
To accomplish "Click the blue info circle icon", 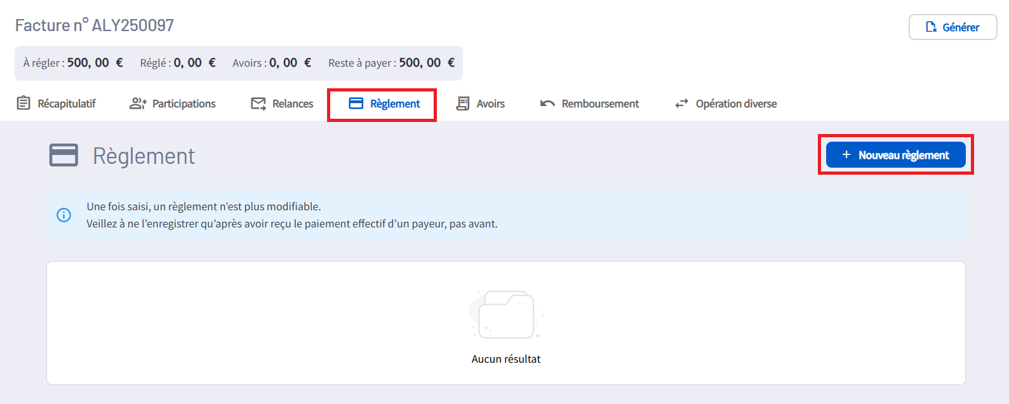I will (64, 215).
